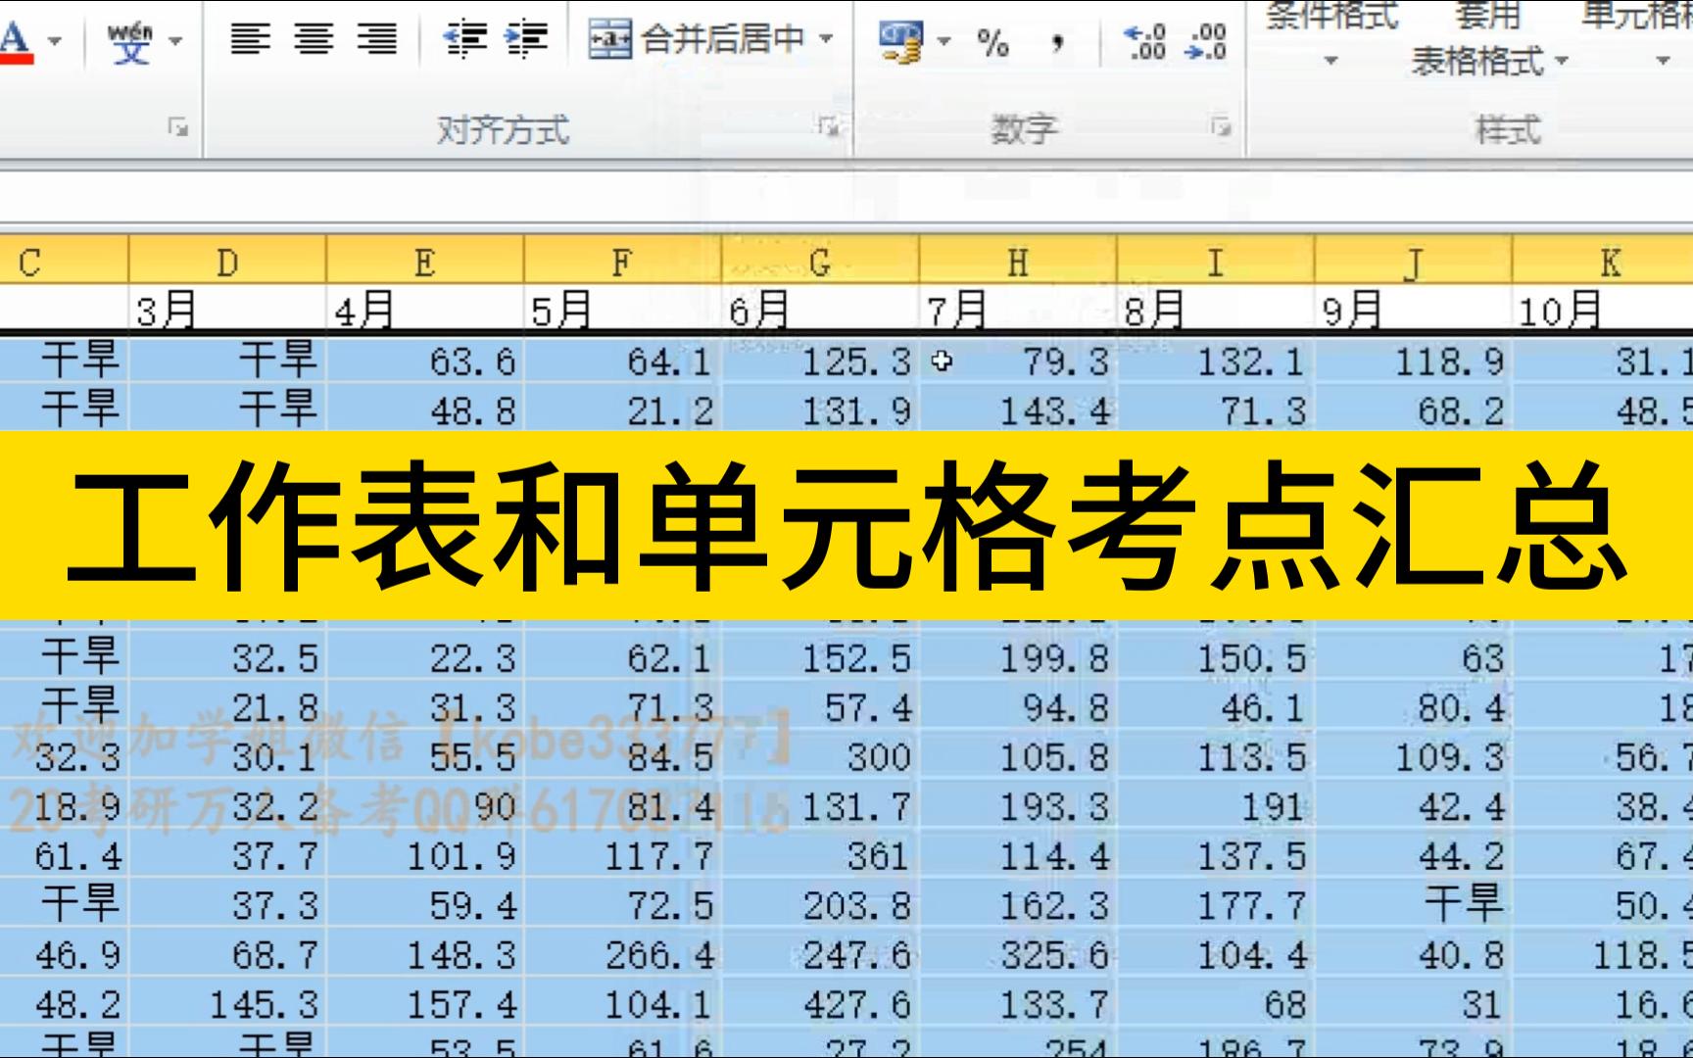This screenshot has width=1693, height=1058.
Task: Open the font color dropdown arrow
Action: (55, 42)
